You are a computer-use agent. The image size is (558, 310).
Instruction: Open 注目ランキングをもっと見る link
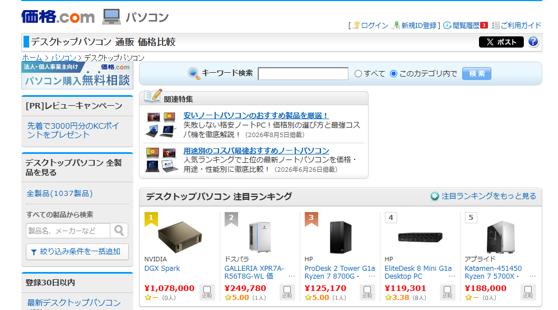click(x=489, y=196)
